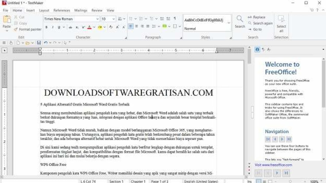Toggle align left
This screenshot has width=326, height=183.
(131, 26)
